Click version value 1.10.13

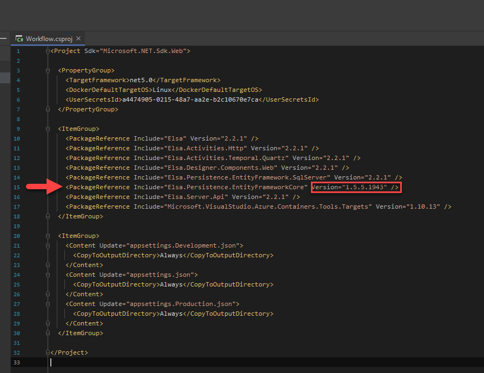(x=423, y=207)
